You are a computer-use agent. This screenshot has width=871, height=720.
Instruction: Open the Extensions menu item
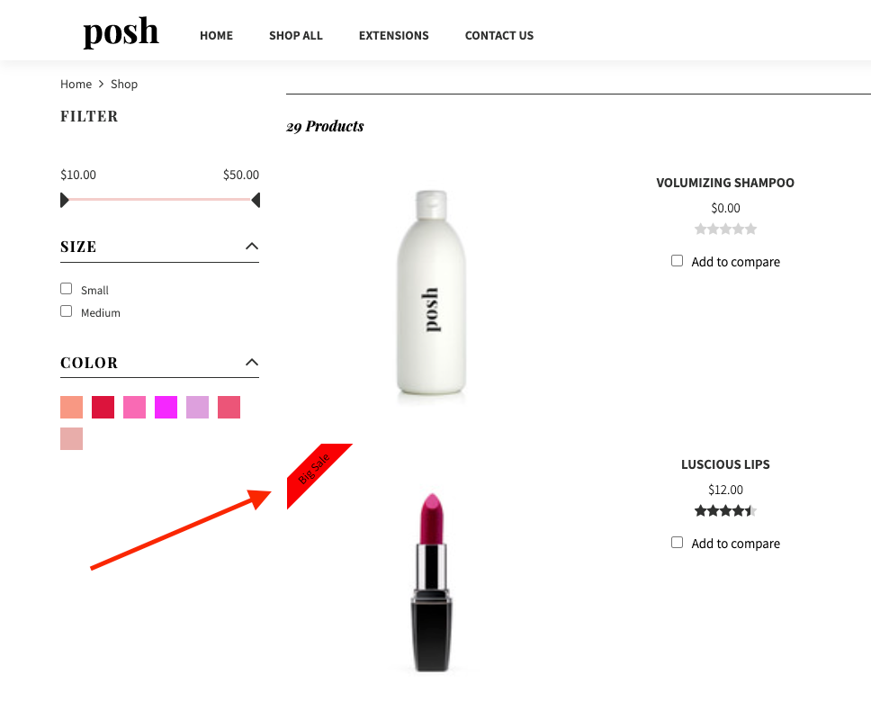(393, 36)
